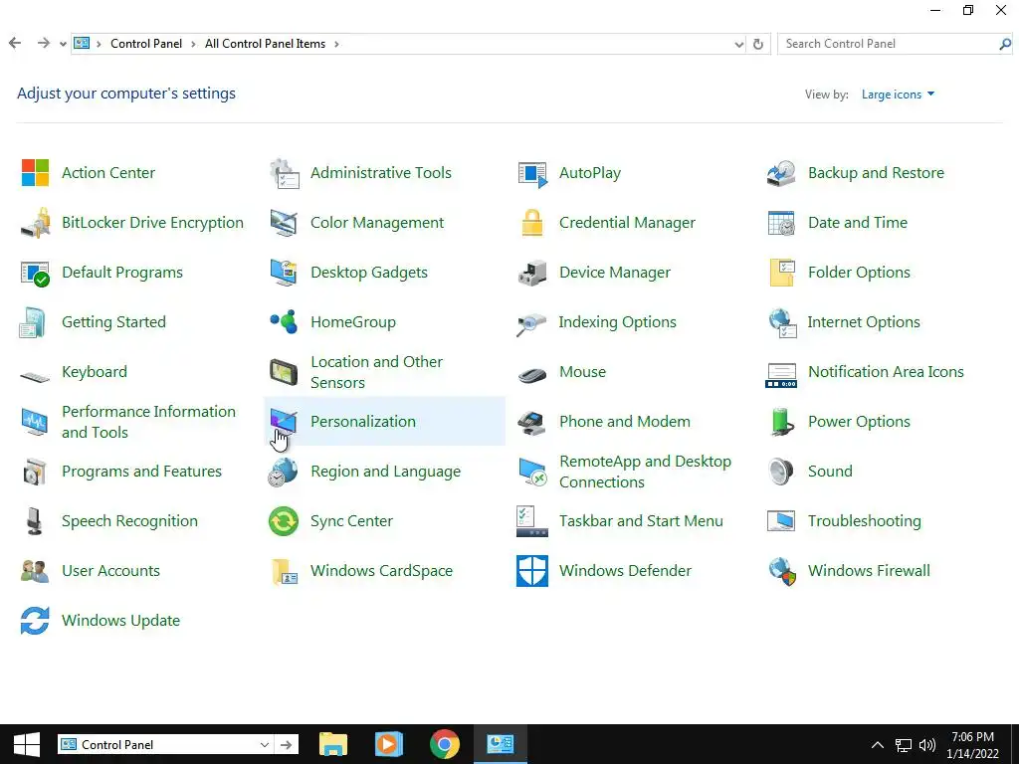Open the media player taskbar icon
1019x764 pixels.
click(389, 744)
